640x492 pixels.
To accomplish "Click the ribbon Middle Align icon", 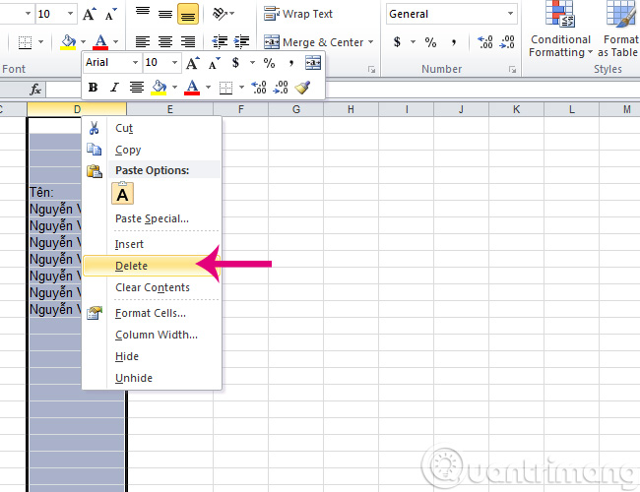I will pos(165,14).
